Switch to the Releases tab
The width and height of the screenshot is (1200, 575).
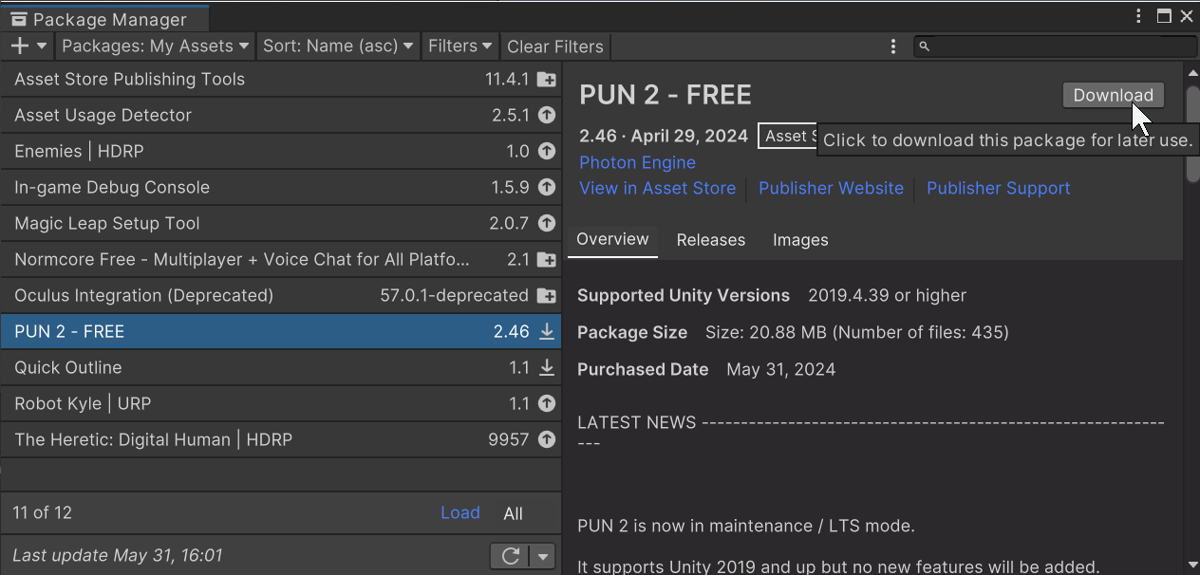(x=710, y=240)
